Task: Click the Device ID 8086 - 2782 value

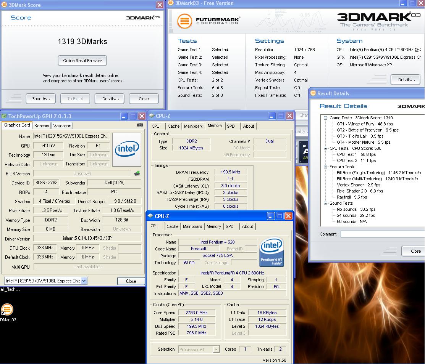Action: click(x=46, y=183)
